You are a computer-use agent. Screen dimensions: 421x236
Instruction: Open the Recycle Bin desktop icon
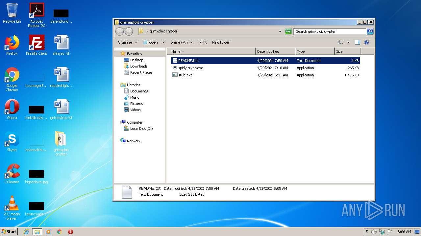coord(12,13)
